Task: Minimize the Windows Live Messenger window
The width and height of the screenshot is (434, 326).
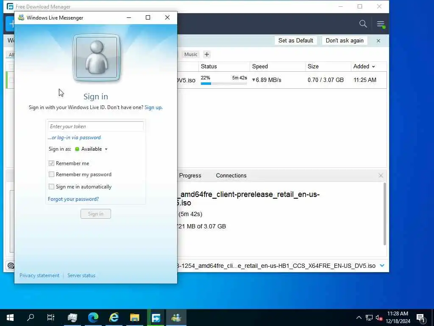Action: 129,17
